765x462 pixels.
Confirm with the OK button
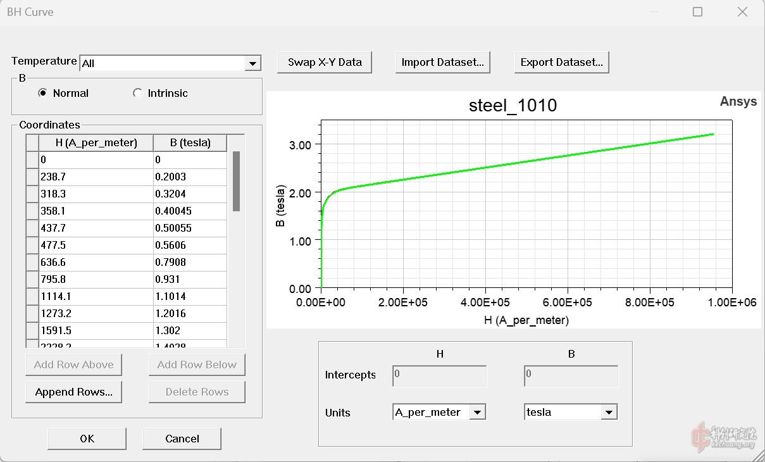(87, 439)
